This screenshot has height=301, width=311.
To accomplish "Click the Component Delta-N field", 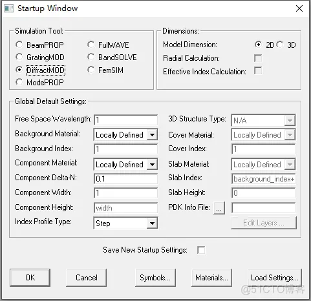I will (x=125, y=179).
